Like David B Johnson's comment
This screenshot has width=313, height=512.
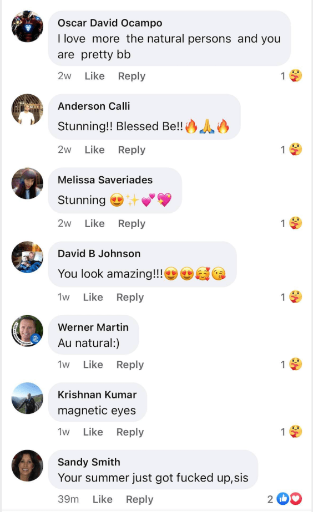coord(93,297)
